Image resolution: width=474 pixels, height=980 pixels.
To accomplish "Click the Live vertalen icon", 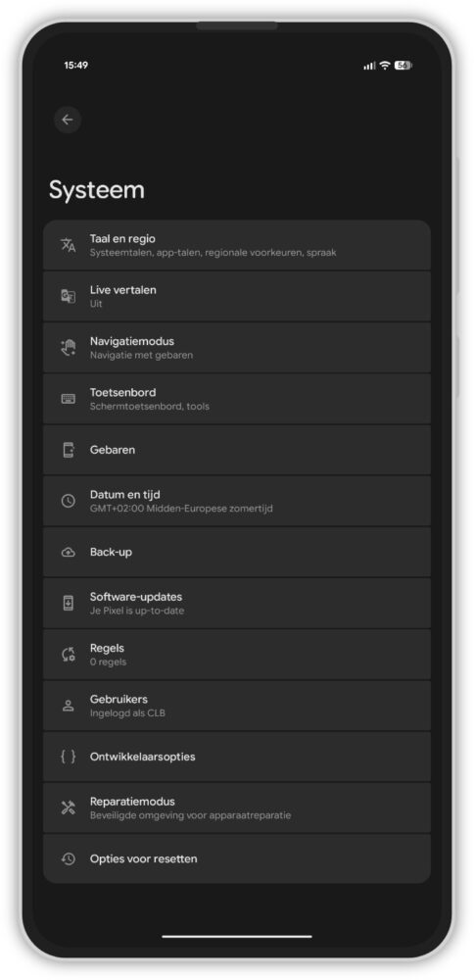I will [69, 296].
